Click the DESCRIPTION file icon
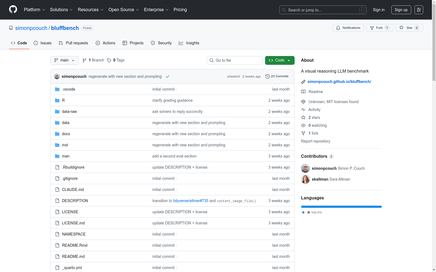The height and width of the screenshot is (272, 436). coord(57,201)
